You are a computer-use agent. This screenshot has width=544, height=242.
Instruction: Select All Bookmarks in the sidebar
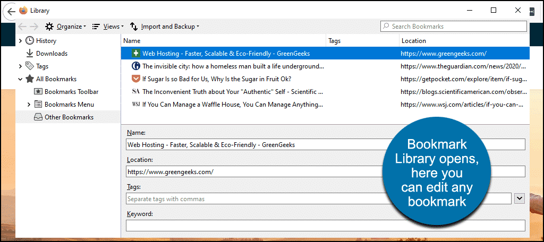click(x=56, y=79)
